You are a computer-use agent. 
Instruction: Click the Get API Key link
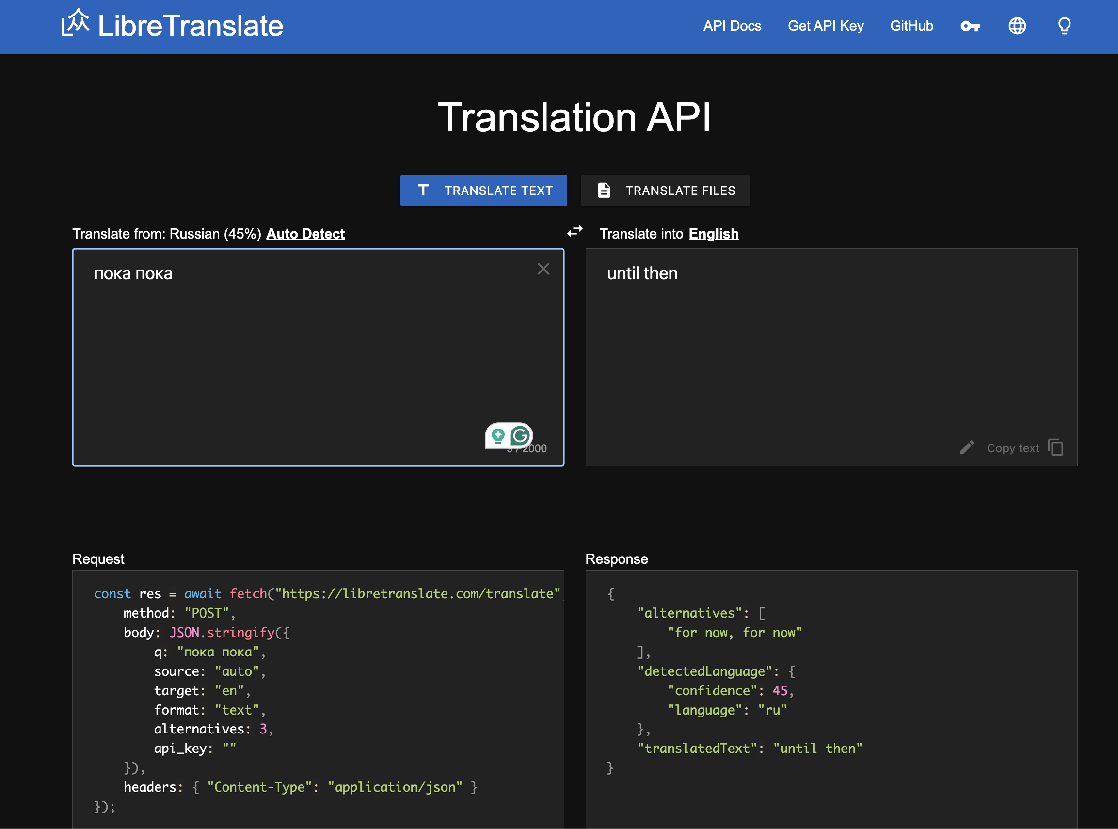[x=826, y=26]
